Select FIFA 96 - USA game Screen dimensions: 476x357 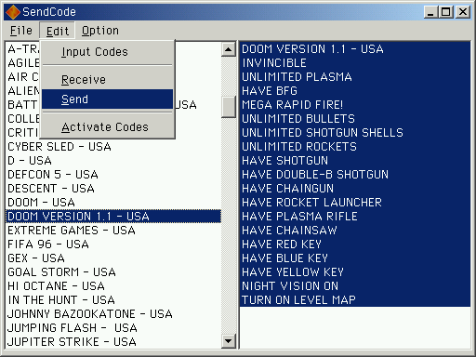point(113,245)
